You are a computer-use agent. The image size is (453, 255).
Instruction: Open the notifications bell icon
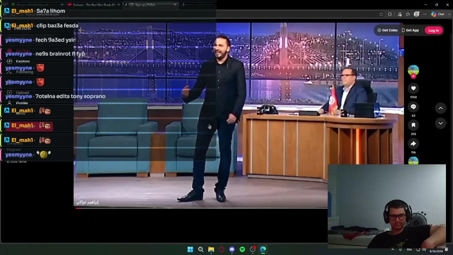[x=447, y=249]
